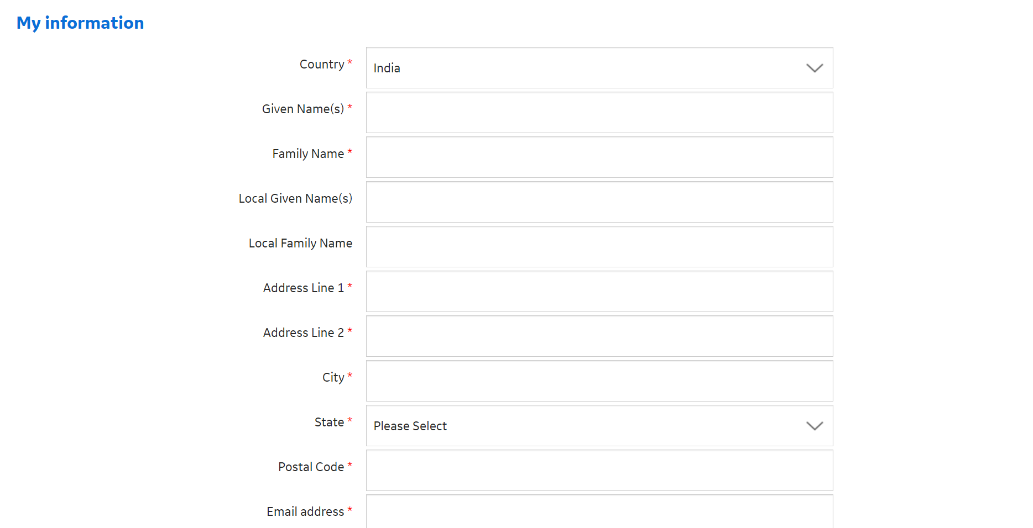1033x528 pixels.
Task: Click the Given Name(s) label text
Action: click(303, 109)
